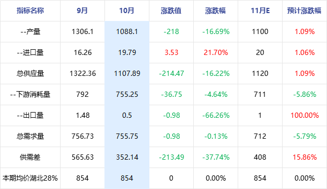The width and height of the screenshot is (327, 189).
Task: Click 1.09% in the 产量 row
Action: 305,31
